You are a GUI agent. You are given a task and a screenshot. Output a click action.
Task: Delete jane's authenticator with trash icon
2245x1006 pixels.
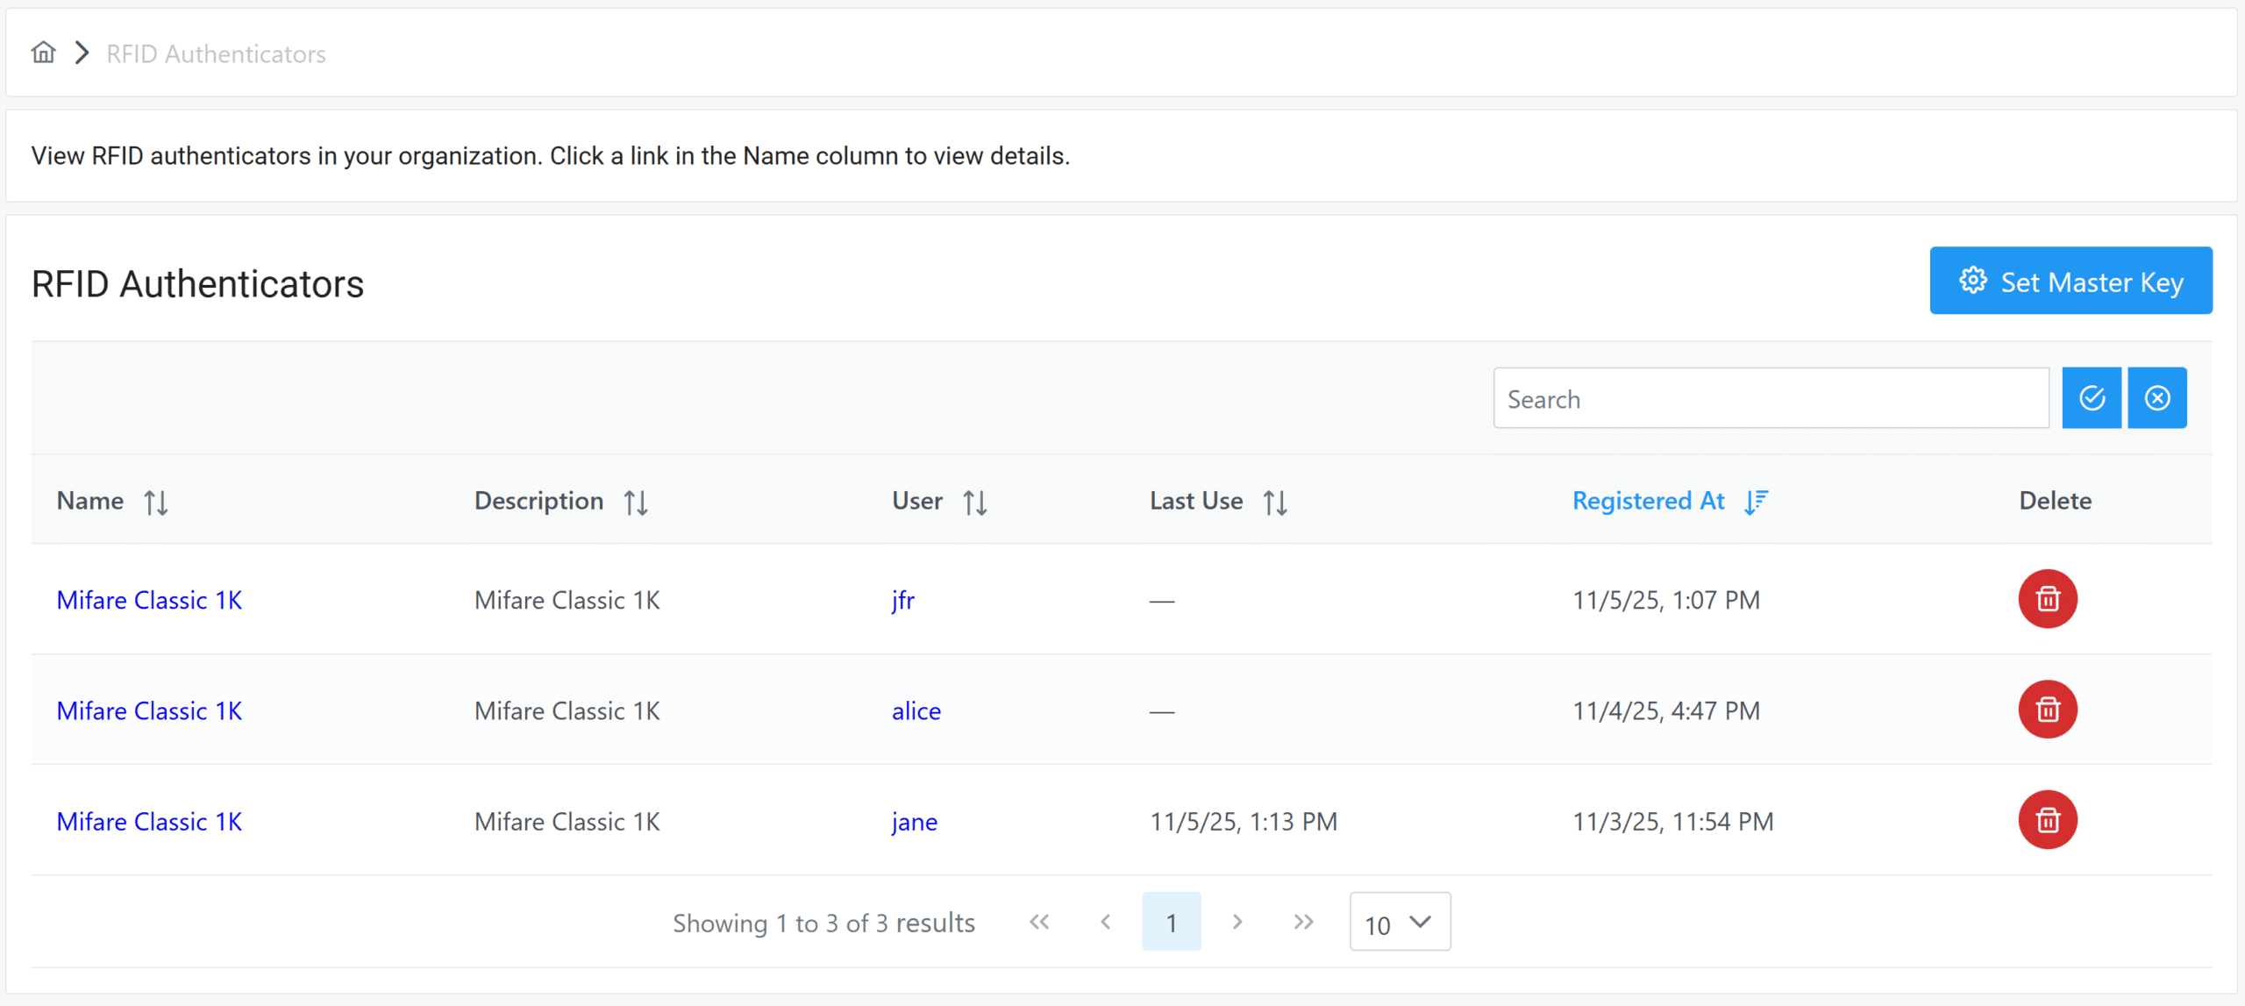[x=2048, y=820]
